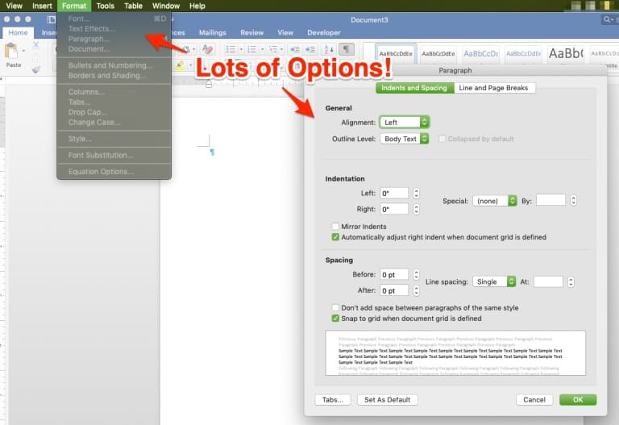Confirm the Paragraph dialog with OK
This screenshot has height=425, width=619.
point(578,400)
